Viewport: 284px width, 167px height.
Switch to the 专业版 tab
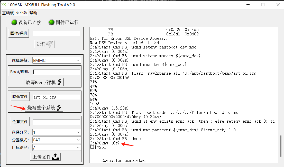click(x=21, y=13)
